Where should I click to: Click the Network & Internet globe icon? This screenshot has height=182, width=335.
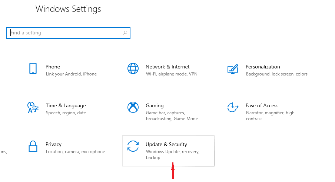click(133, 68)
